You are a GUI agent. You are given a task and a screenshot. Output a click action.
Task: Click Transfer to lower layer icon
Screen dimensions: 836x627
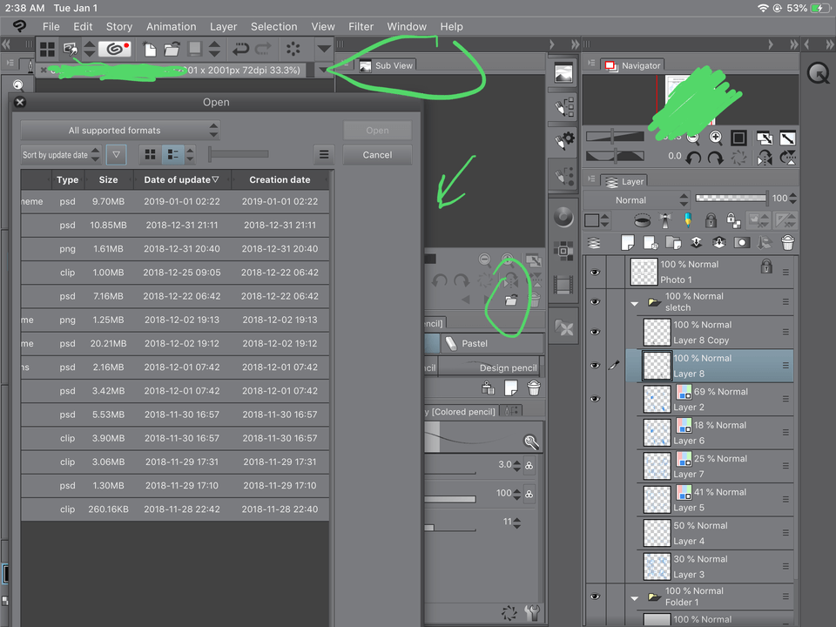tap(697, 243)
